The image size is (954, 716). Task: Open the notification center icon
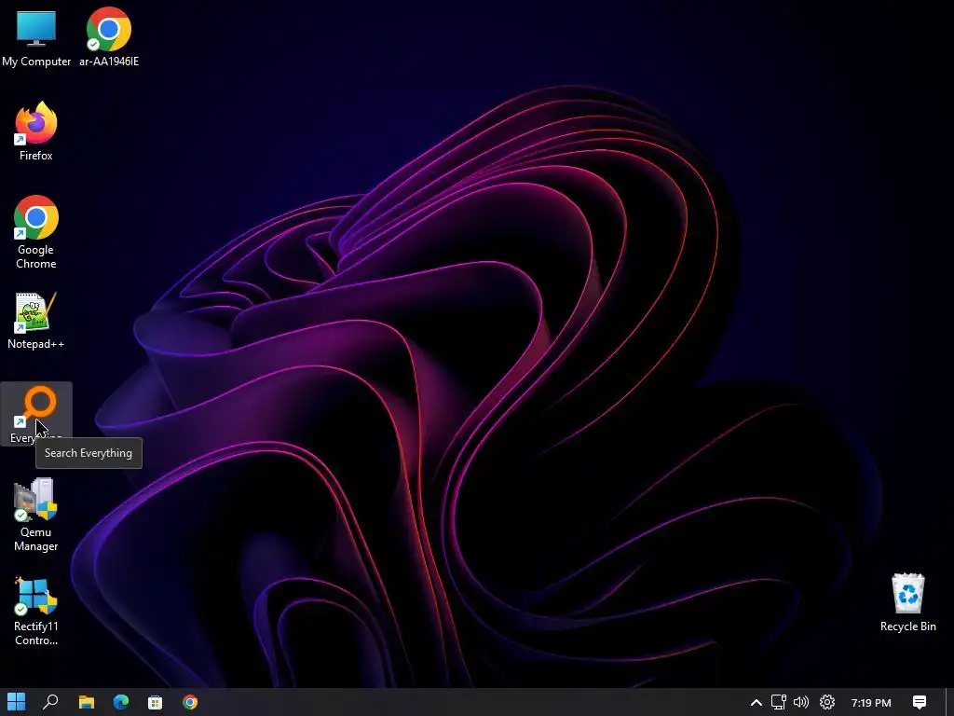tap(920, 703)
